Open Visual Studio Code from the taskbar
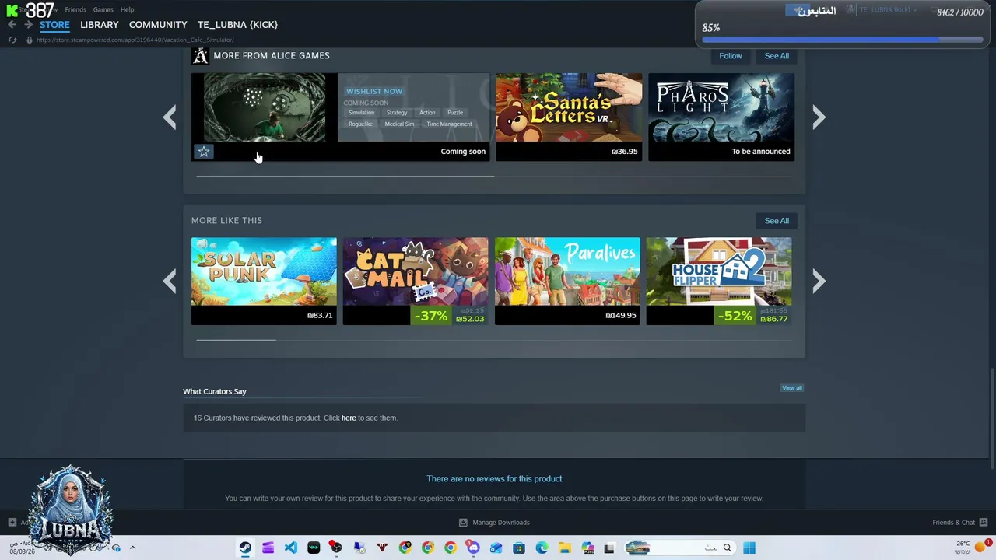996x560 pixels. (x=290, y=548)
